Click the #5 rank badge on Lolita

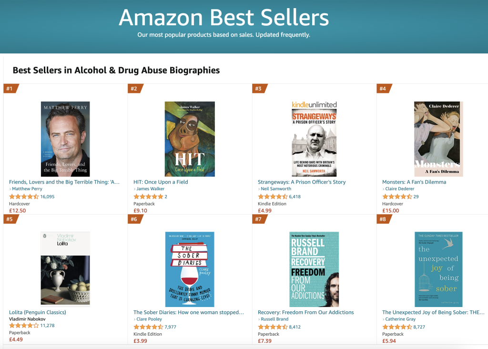(x=10, y=219)
